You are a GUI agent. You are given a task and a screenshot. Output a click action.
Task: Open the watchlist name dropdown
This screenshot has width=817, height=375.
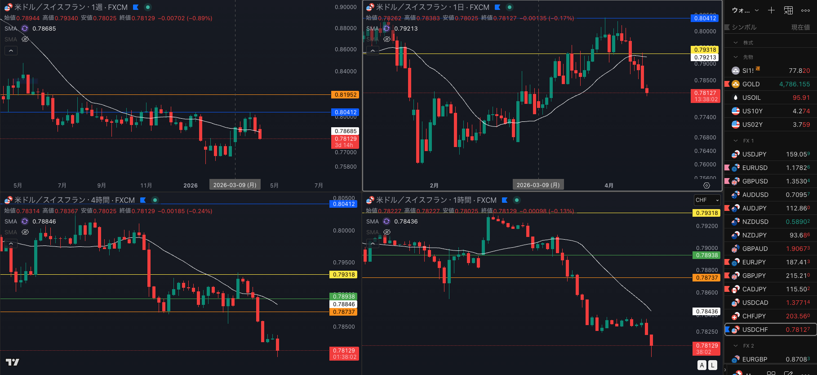746,10
